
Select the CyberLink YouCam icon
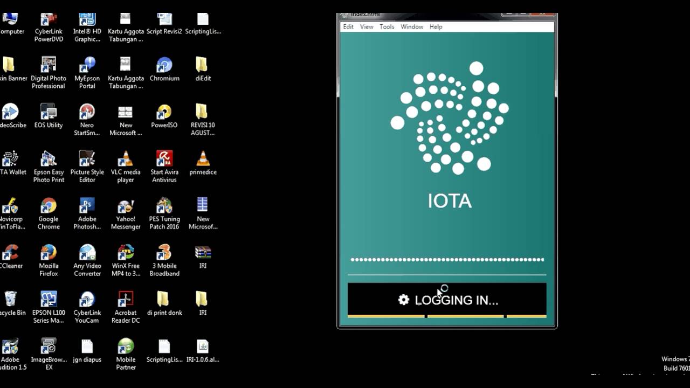[x=87, y=307]
